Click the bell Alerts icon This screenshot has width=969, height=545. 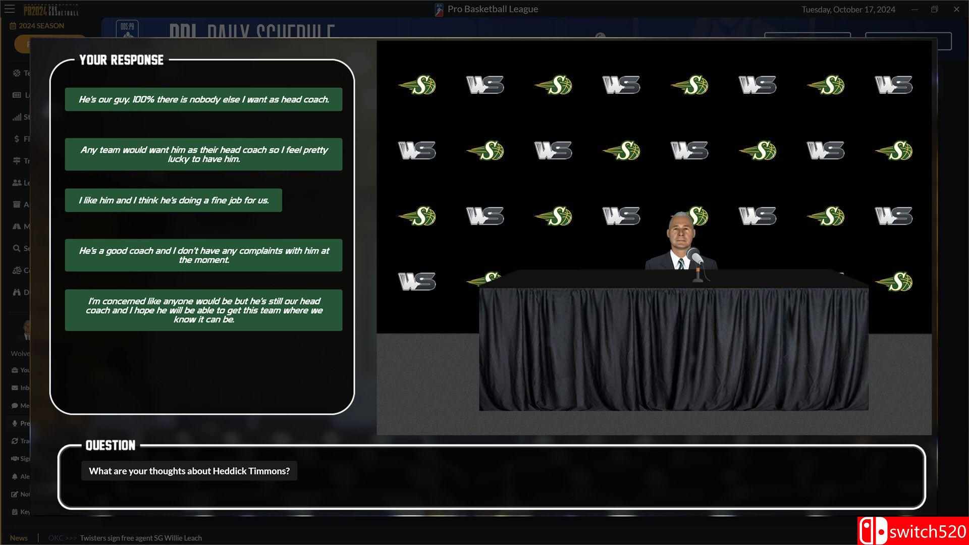coord(15,476)
